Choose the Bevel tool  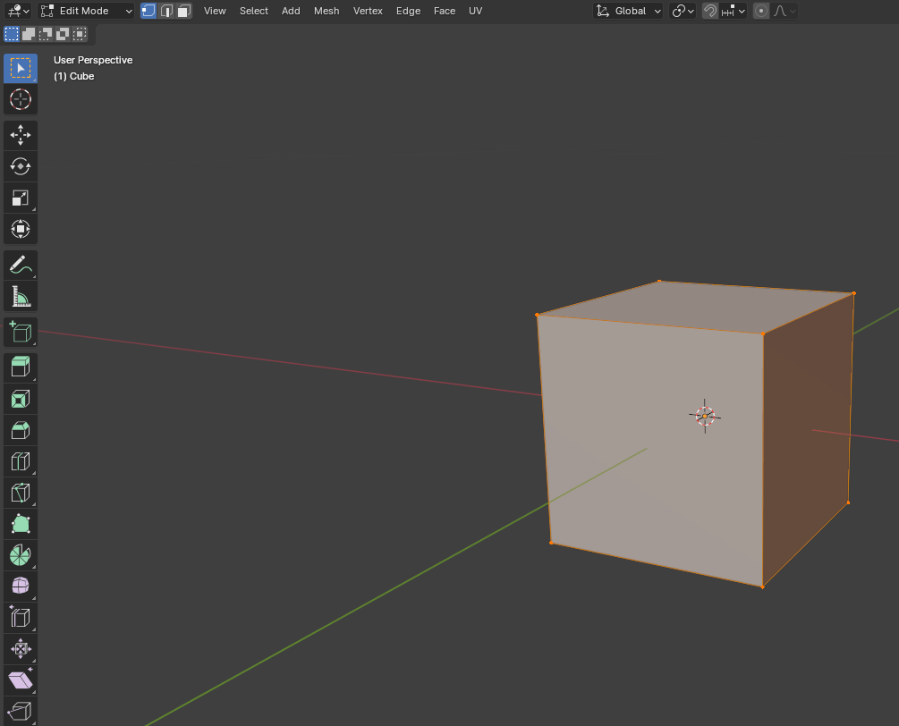(21, 430)
